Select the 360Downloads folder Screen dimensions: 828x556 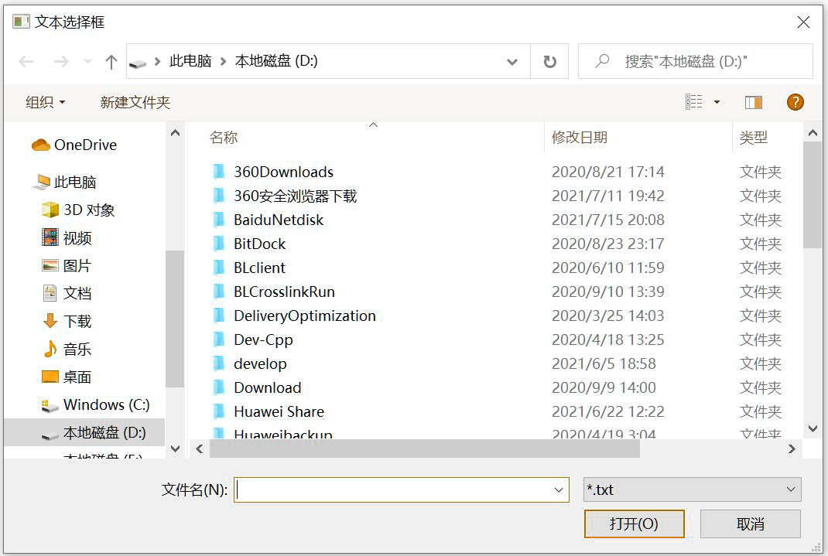(x=283, y=172)
